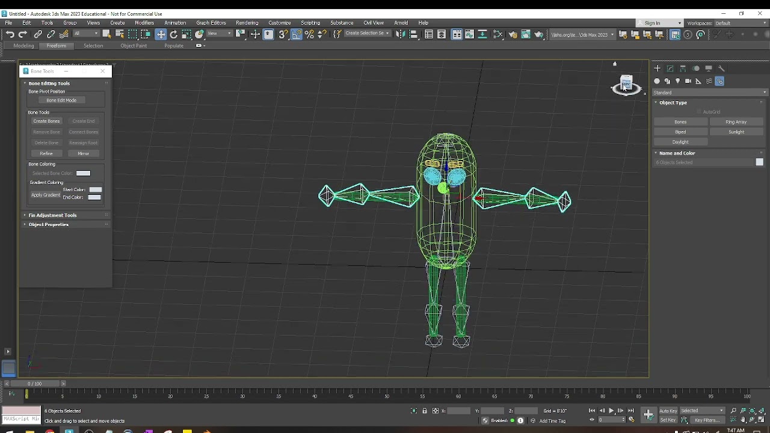Viewport: 770px width, 433px height.
Task: Open the object color swatch in Name and Color
Action: (x=759, y=162)
